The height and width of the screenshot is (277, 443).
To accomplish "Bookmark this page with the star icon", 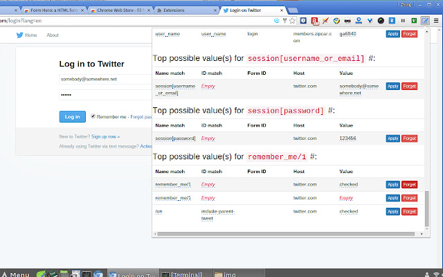I will click(292, 21).
